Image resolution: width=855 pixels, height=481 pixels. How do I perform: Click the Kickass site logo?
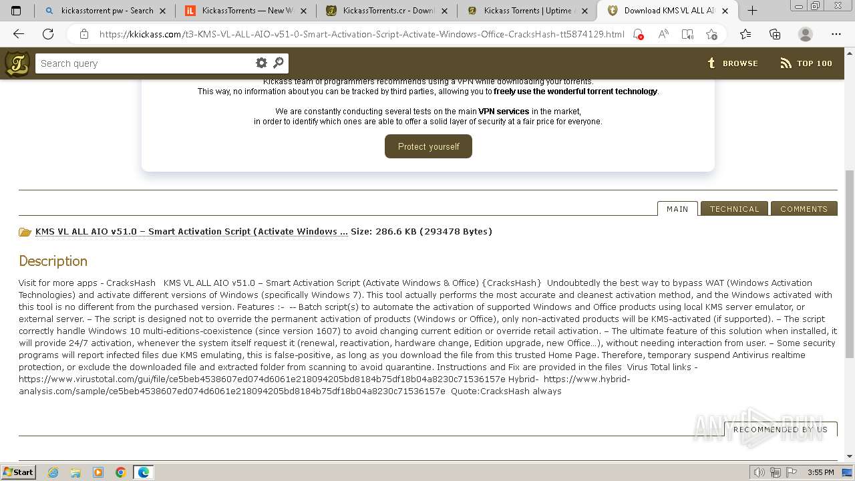[x=17, y=63]
